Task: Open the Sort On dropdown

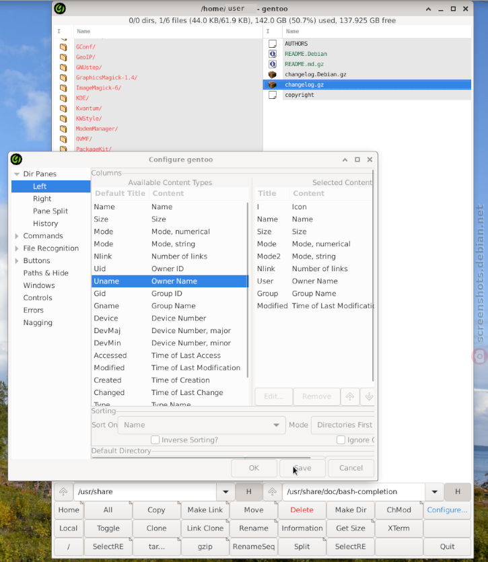Action: tap(201, 425)
